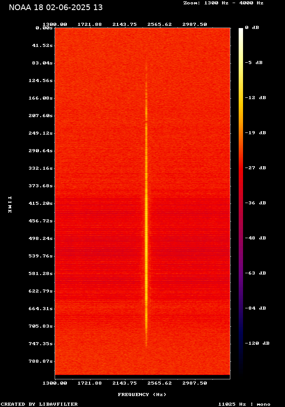Image resolution: width=285 pixels, height=407 pixels.
Task: Click the 'FREQUENCY (Hz)' axis title
Action: tap(142, 394)
